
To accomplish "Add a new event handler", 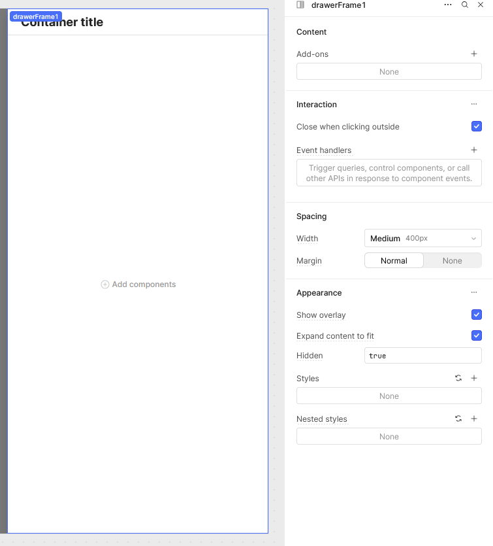I will pos(474,150).
